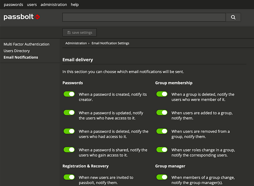The height and width of the screenshot is (186, 254).
Task: Open the help menu
Action: click(75, 5)
